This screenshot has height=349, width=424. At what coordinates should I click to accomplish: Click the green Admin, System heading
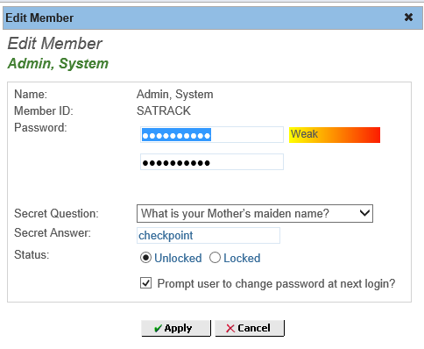58,63
